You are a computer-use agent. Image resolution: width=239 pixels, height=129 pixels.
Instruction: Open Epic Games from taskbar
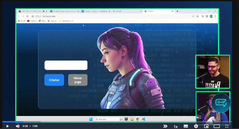pos(126,119)
